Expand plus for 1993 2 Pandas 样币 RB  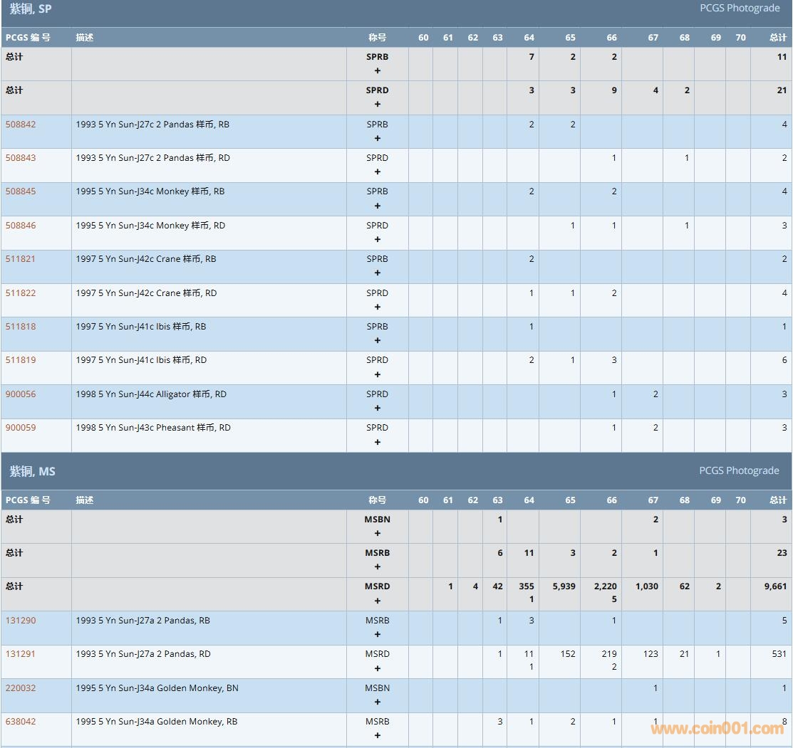point(378,138)
